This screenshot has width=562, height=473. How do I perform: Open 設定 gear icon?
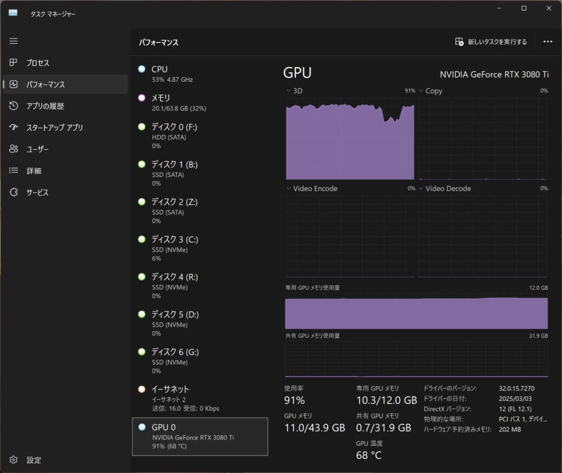(14, 460)
